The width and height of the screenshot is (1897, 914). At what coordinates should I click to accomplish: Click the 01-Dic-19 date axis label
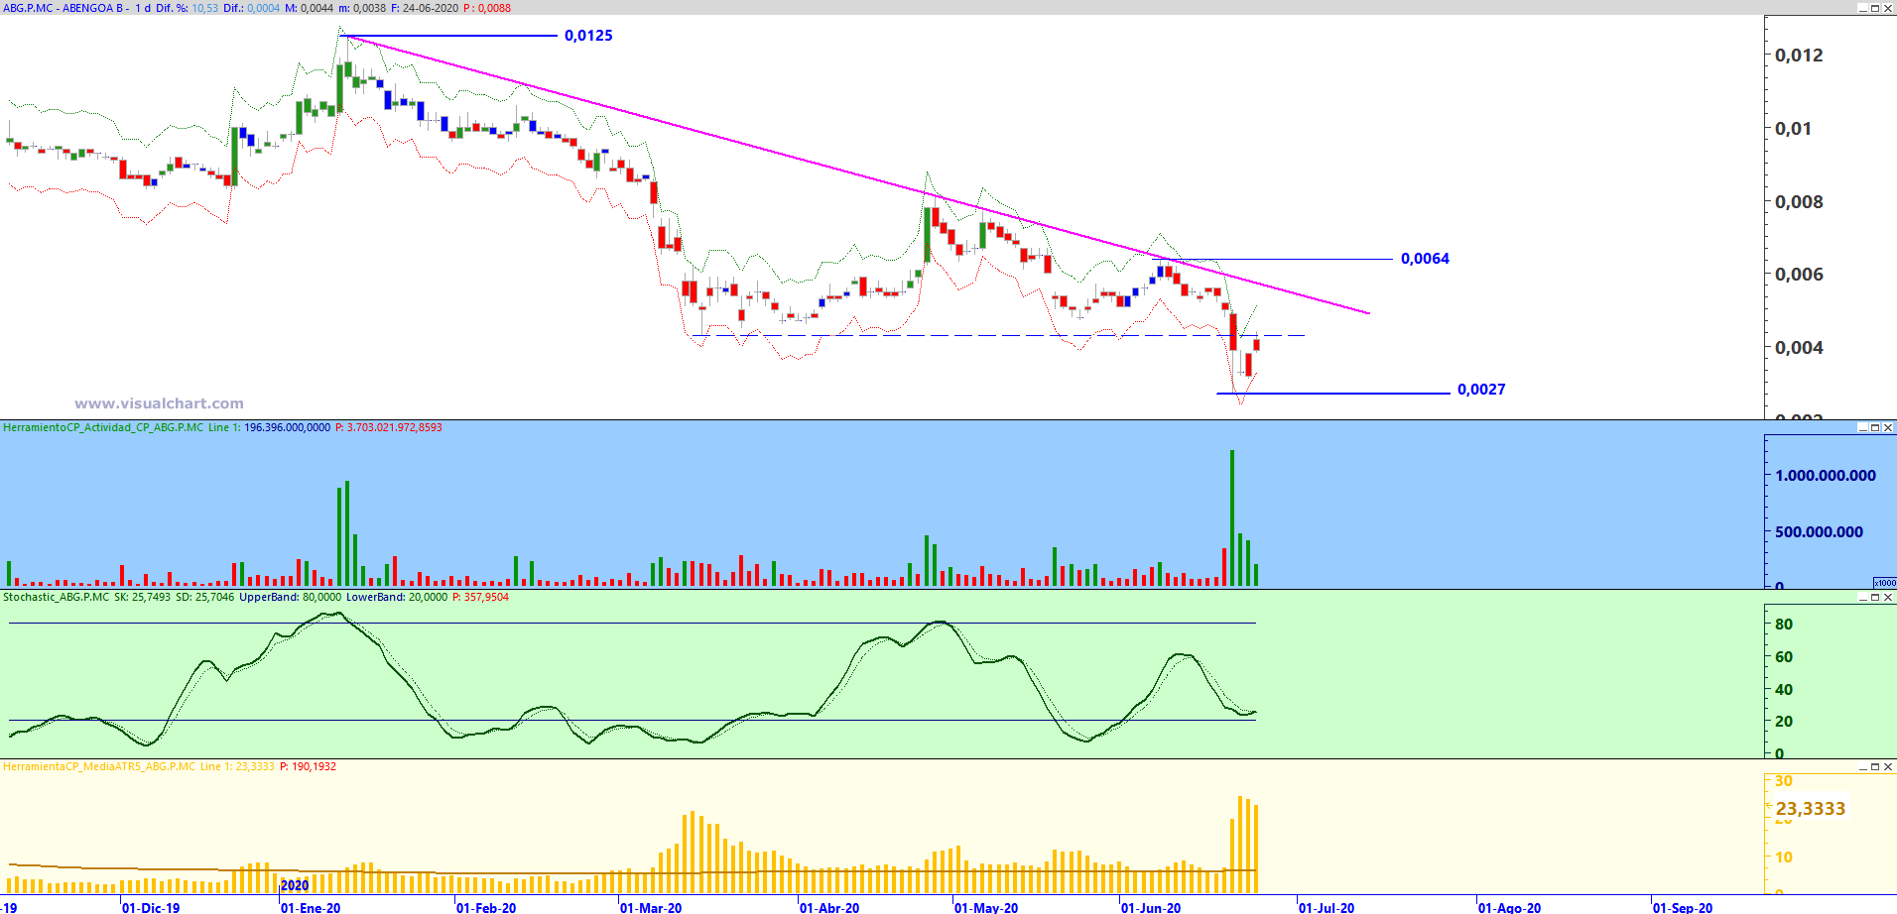(x=151, y=907)
